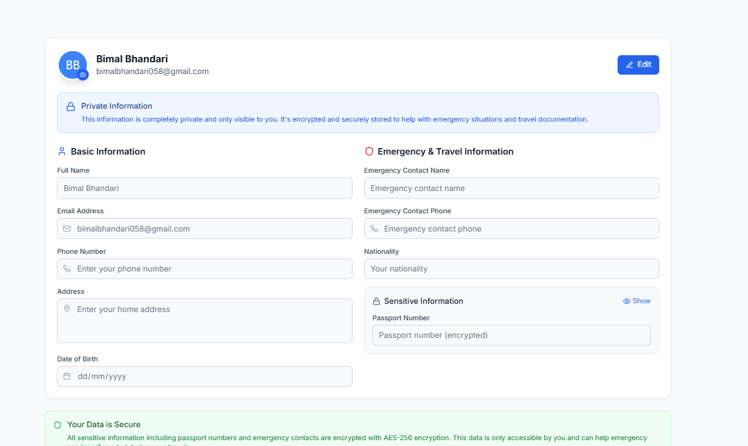Click the red shield icon by Emergency & Travel
This screenshot has height=446, width=748.
[369, 152]
